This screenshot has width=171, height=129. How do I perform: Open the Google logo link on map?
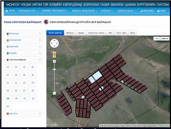pyautogui.click(x=53, y=125)
